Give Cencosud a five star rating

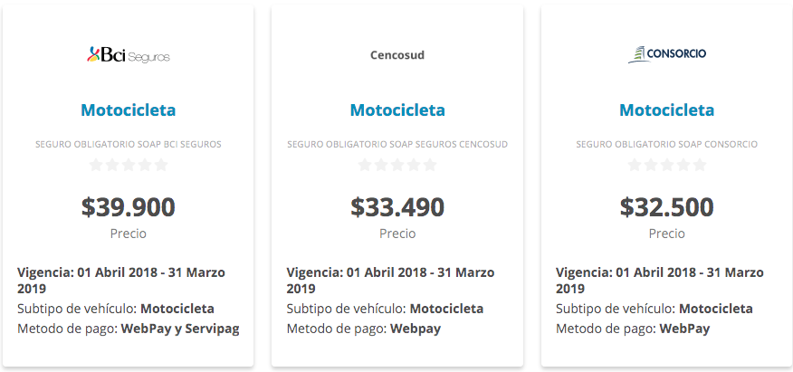tap(430, 165)
